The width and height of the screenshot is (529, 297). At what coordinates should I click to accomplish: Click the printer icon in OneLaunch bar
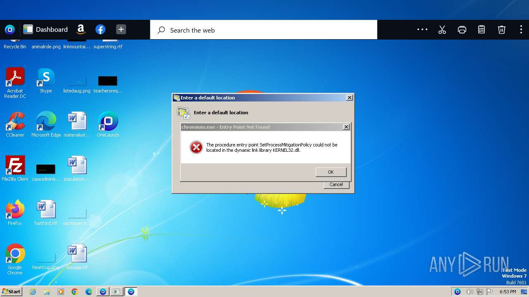pos(462,30)
